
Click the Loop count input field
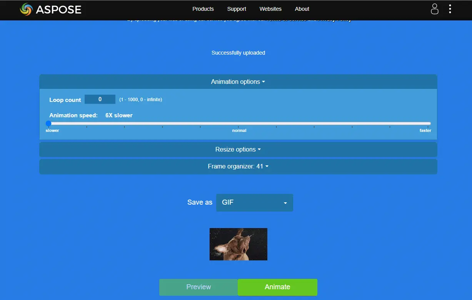pos(100,99)
